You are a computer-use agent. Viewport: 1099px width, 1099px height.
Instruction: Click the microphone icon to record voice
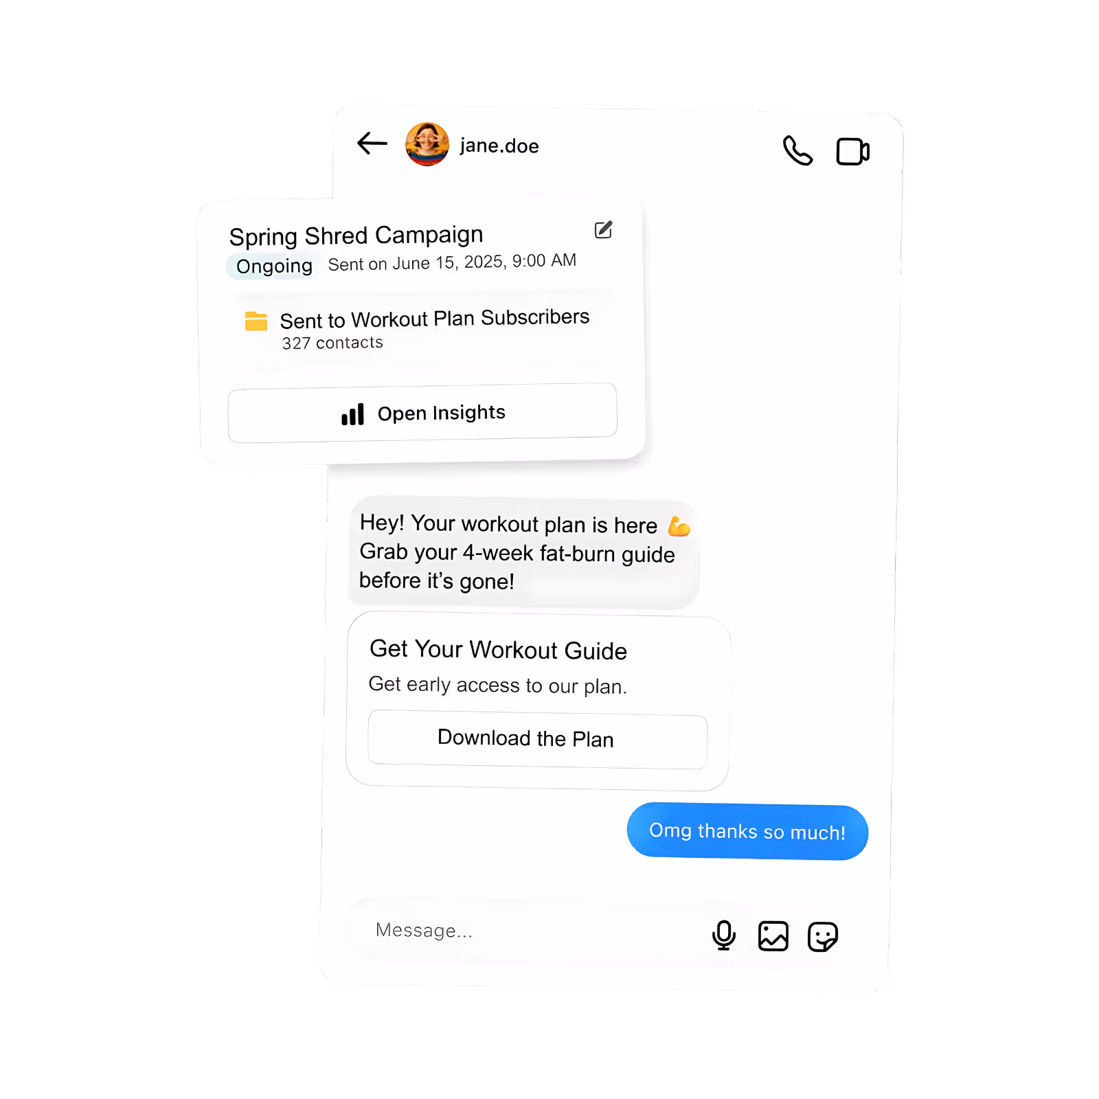(724, 936)
